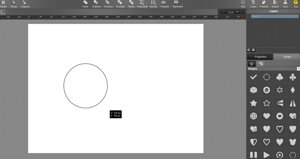Apply the Exclude boolean operation
Viewport: 300px width, 159px height.
coord(120,4)
